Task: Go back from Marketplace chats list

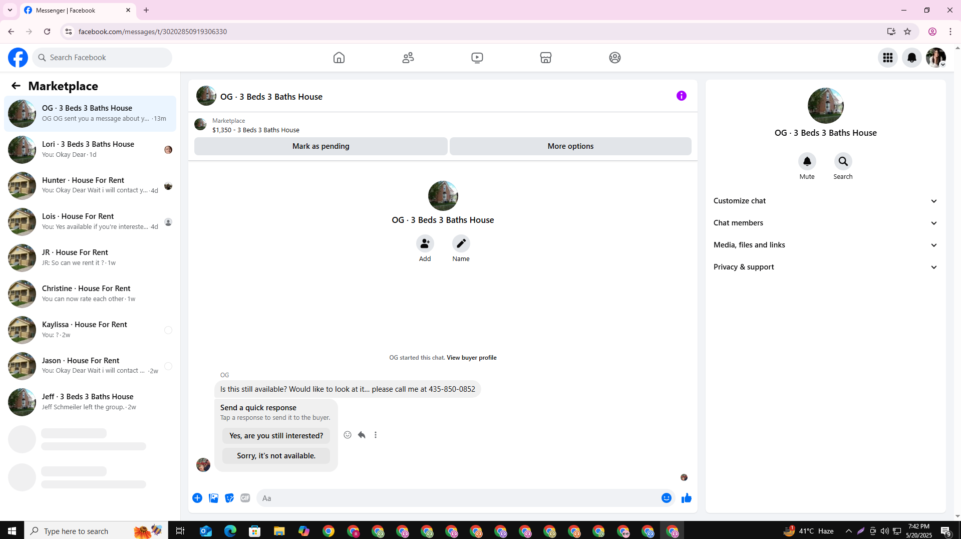Action: [x=16, y=86]
